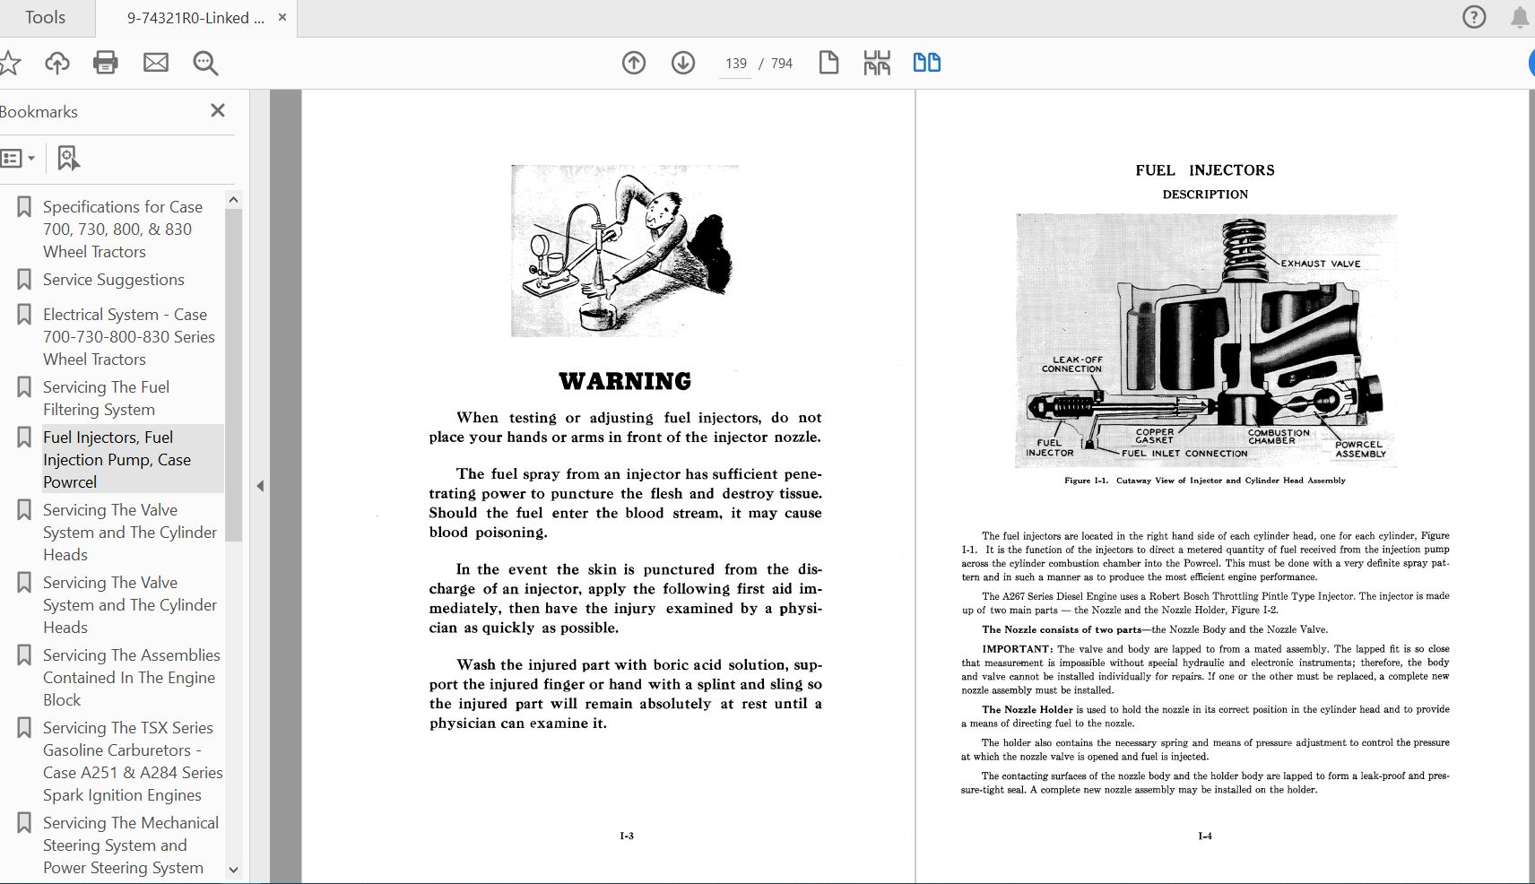Open the help question mark icon

(x=1474, y=17)
